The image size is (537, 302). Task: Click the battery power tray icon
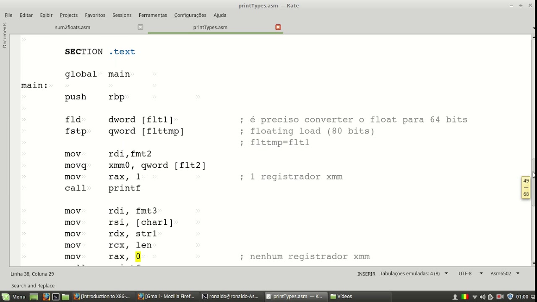(491, 297)
